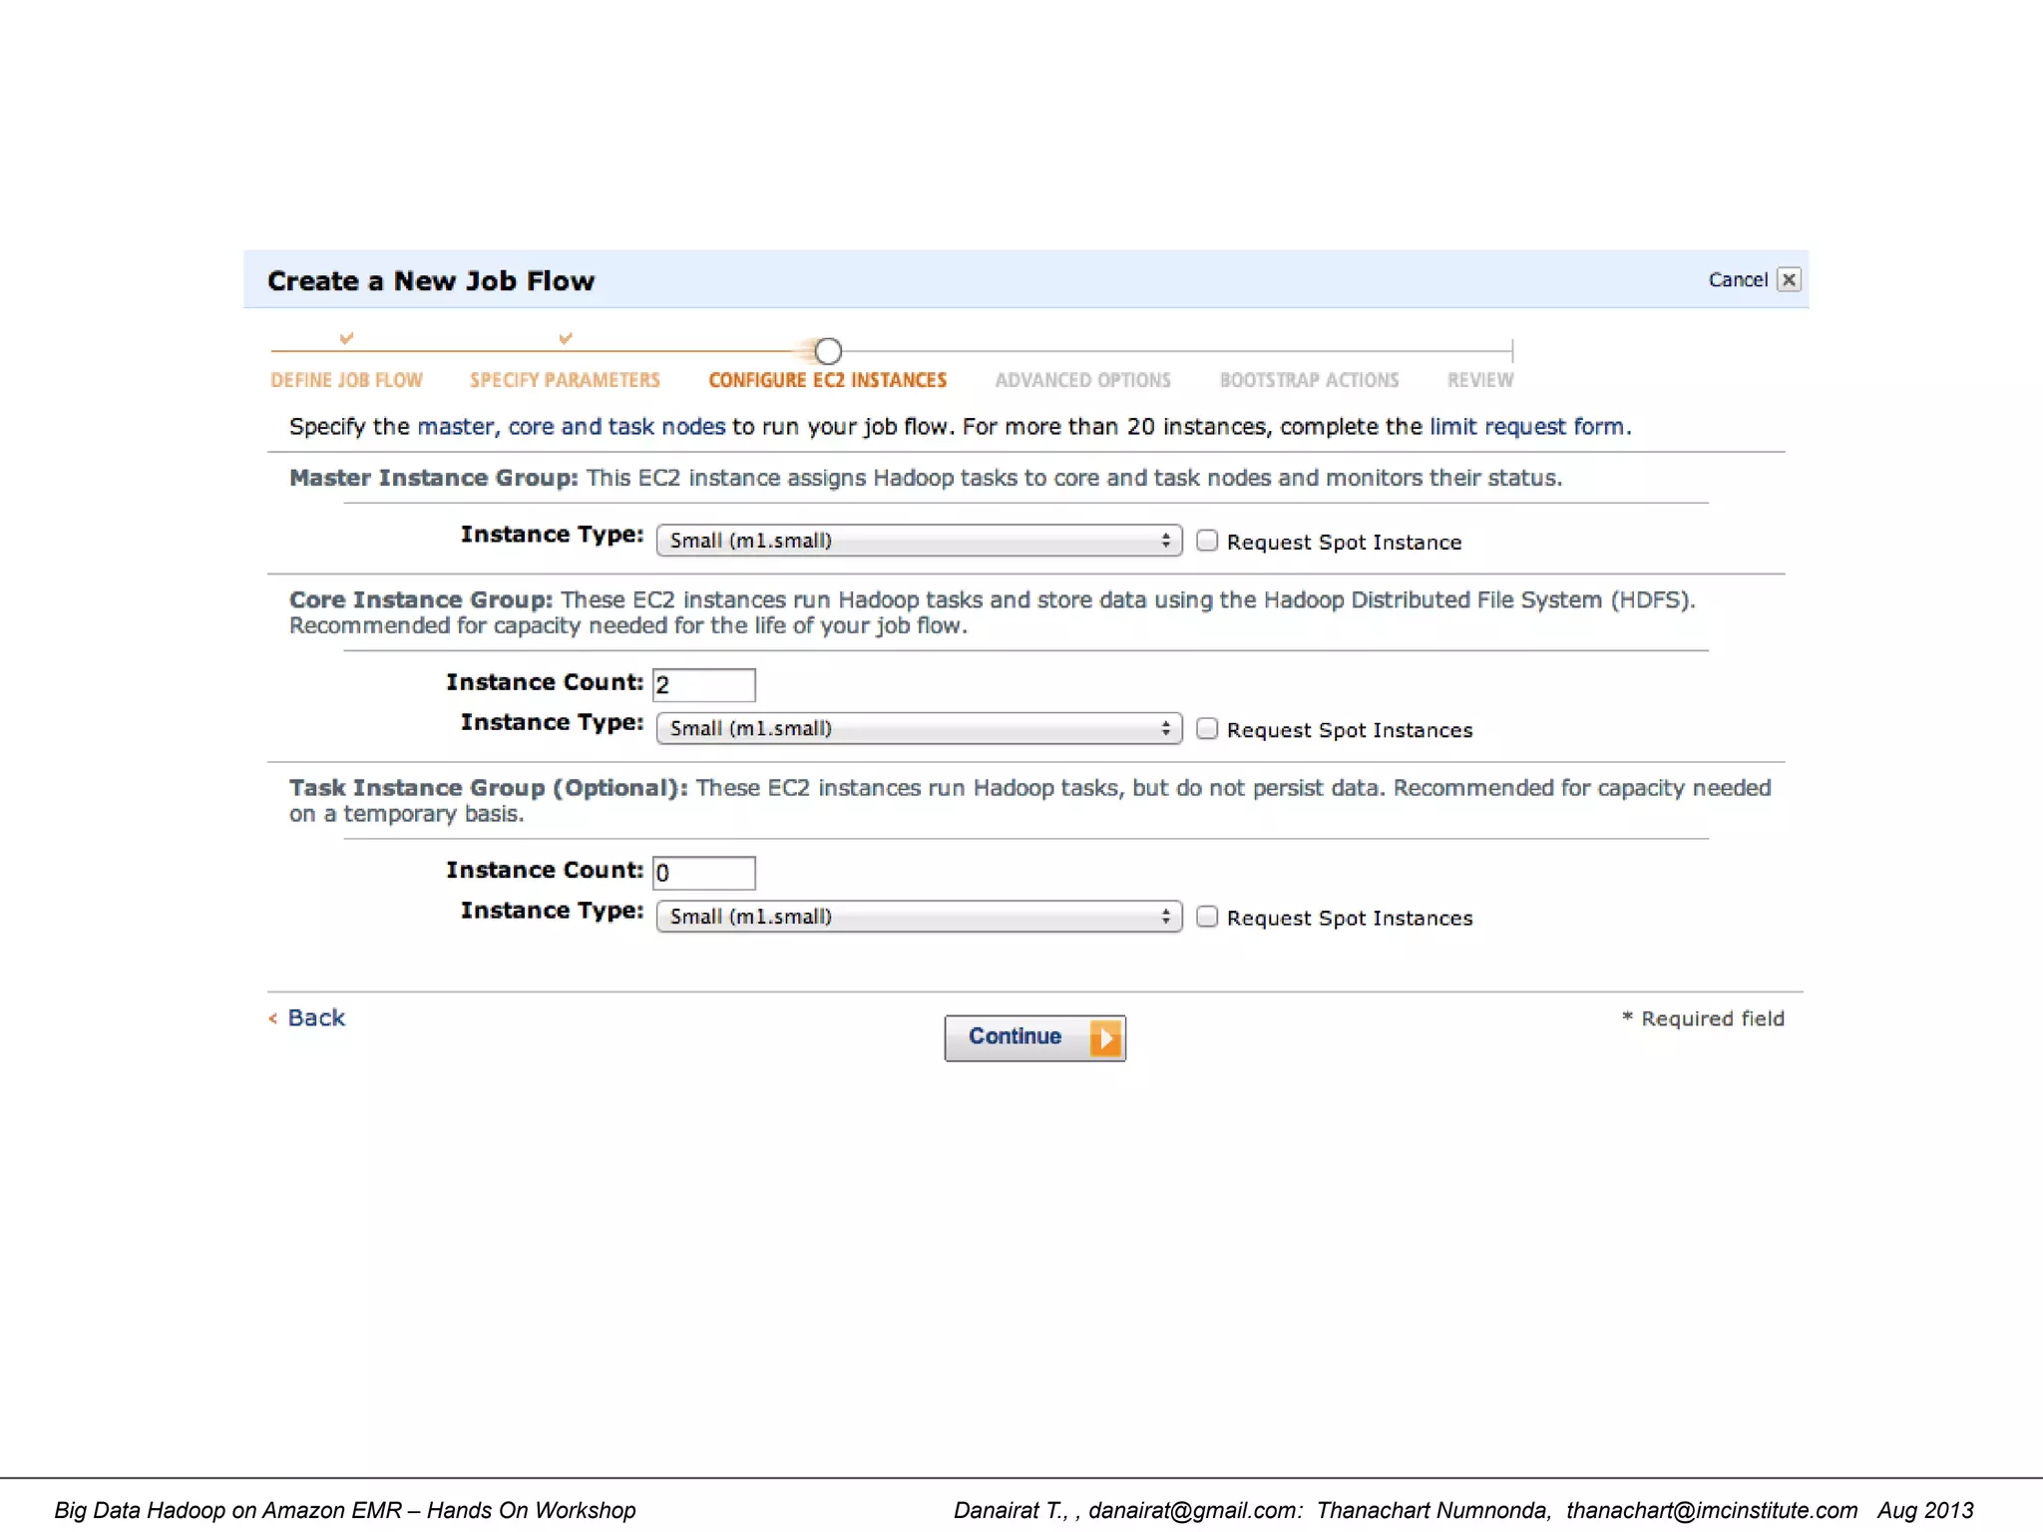Open the limit request form link

point(1527,427)
